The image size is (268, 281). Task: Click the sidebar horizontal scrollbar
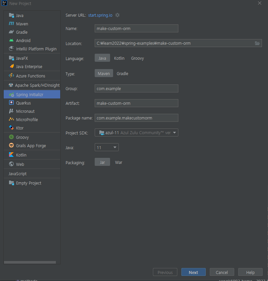pyautogui.click(x=30, y=262)
